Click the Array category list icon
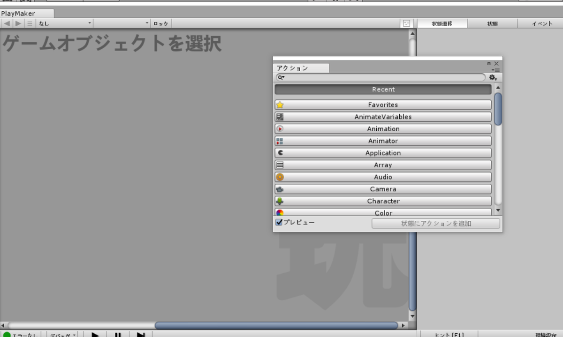 point(280,165)
